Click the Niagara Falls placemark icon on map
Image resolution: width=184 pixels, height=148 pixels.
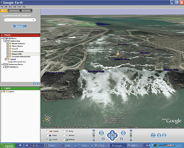118,54
